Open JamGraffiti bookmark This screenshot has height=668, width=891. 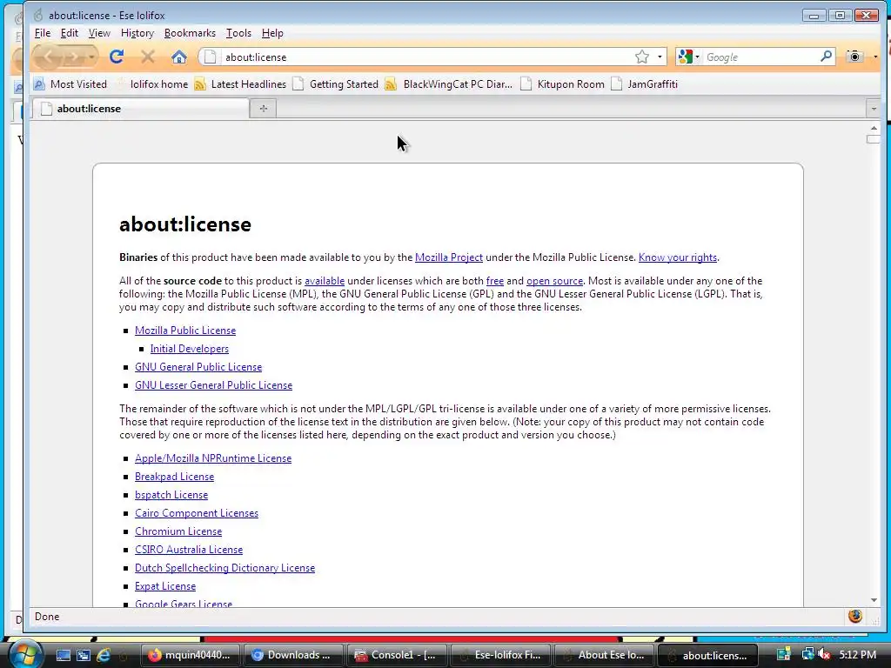(645, 84)
